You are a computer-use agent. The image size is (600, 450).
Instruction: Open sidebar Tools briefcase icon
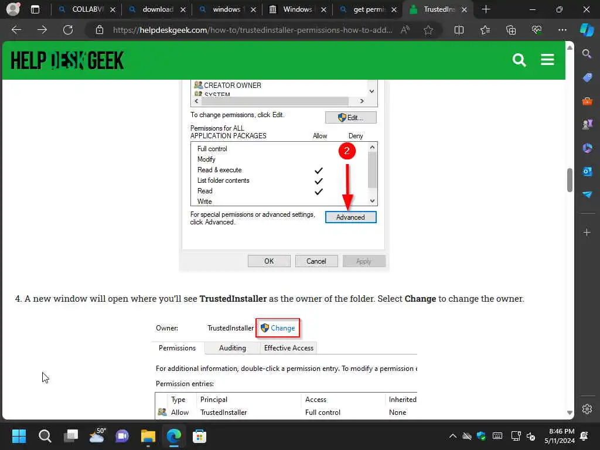click(587, 101)
